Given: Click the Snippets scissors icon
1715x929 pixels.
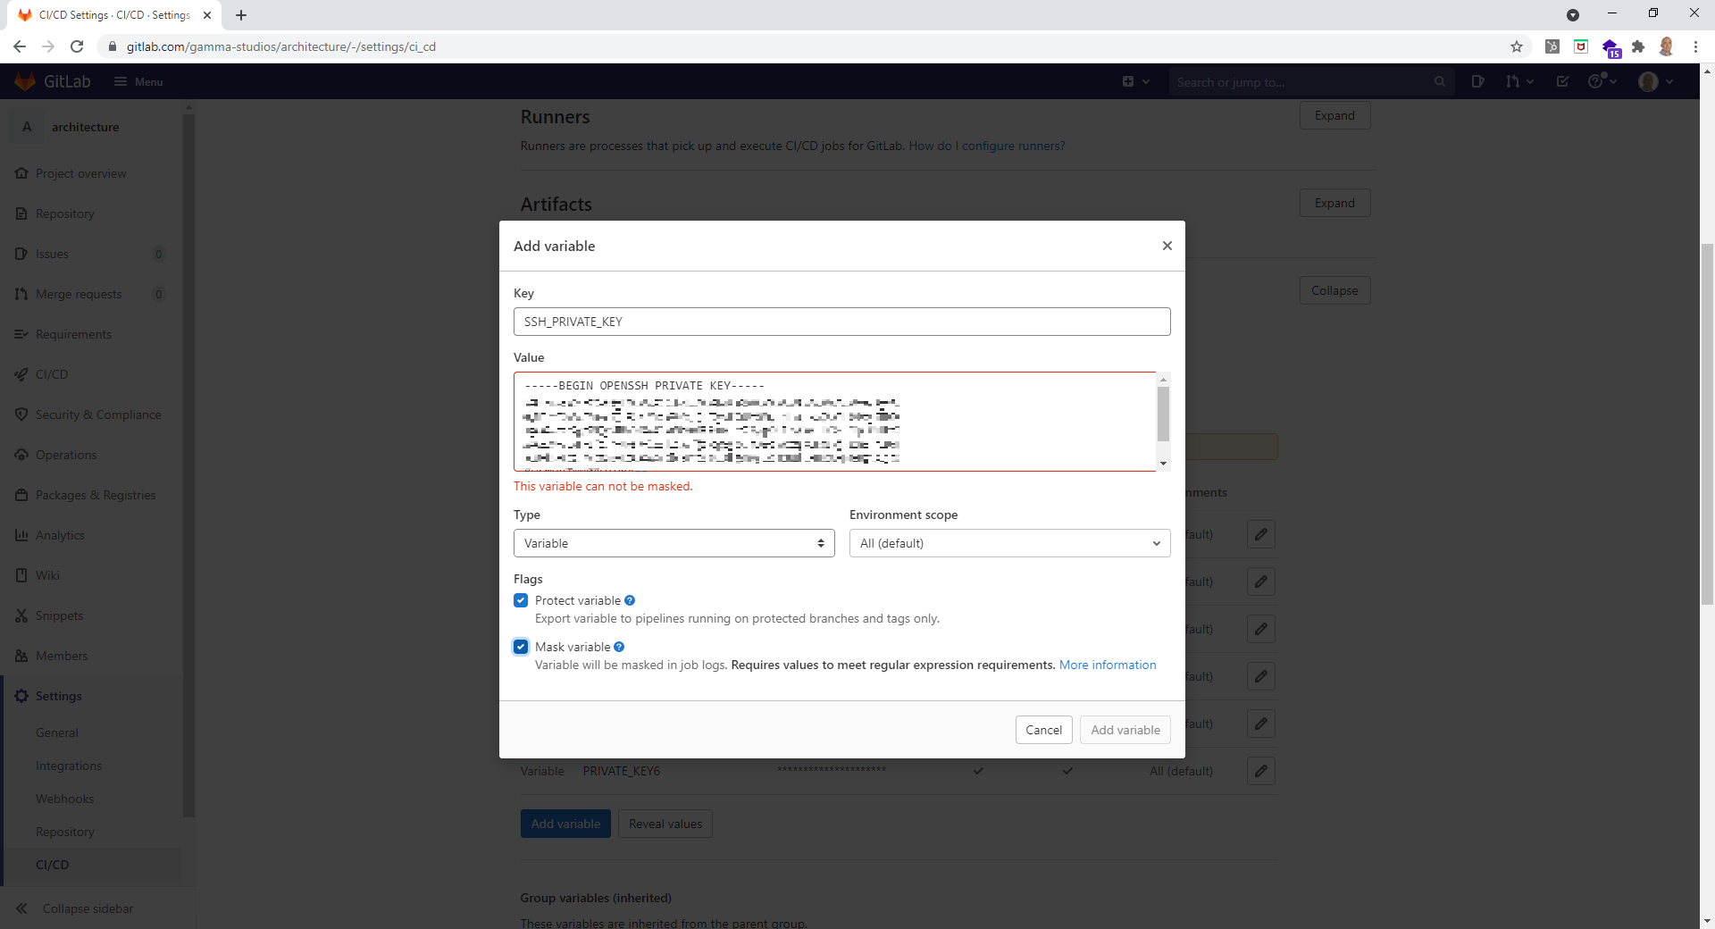Looking at the screenshot, I should pyautogui.click(x=21, y=615).
